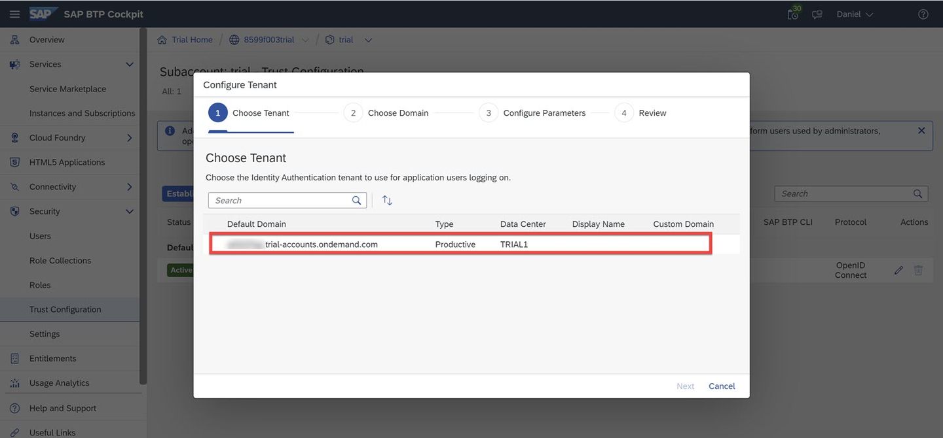Click the SAP BTP CLI column header
The width and height of the screenshot is (943, 438).
[788, 222]
